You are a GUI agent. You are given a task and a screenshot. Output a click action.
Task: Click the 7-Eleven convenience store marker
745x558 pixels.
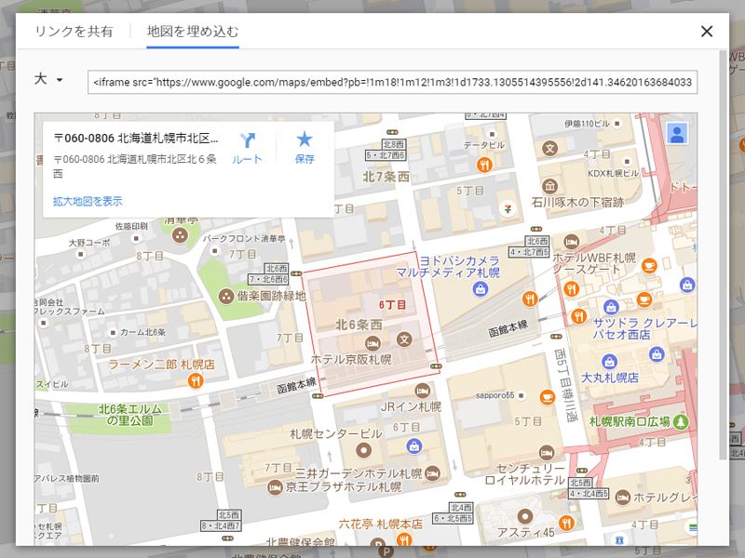click(x=508, y=208)
